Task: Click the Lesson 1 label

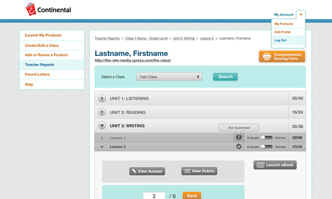Action: pos(117,138)
